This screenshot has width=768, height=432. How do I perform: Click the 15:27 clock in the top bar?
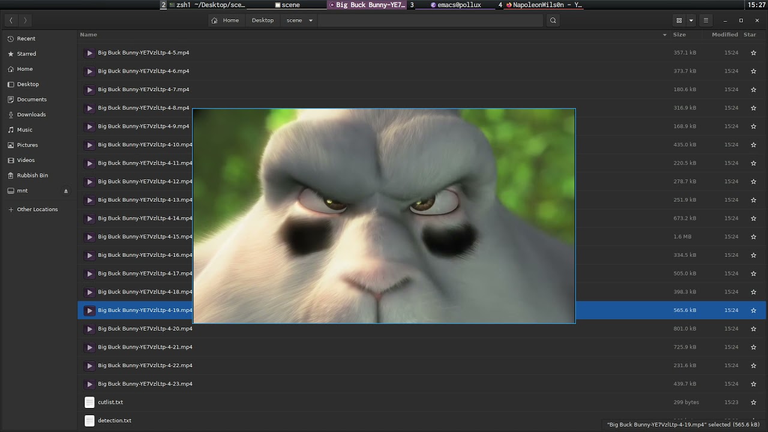tap(757, 5)
